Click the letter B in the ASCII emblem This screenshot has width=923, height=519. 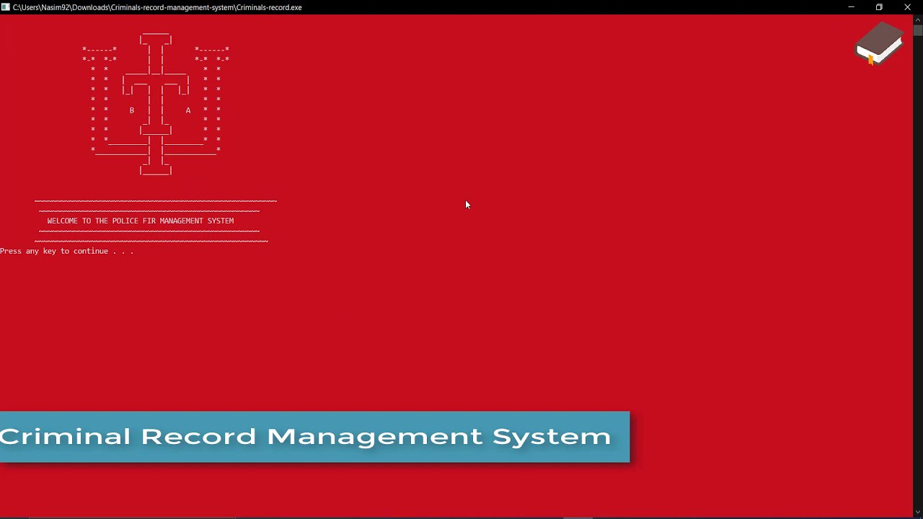click(x=132, y=110)
